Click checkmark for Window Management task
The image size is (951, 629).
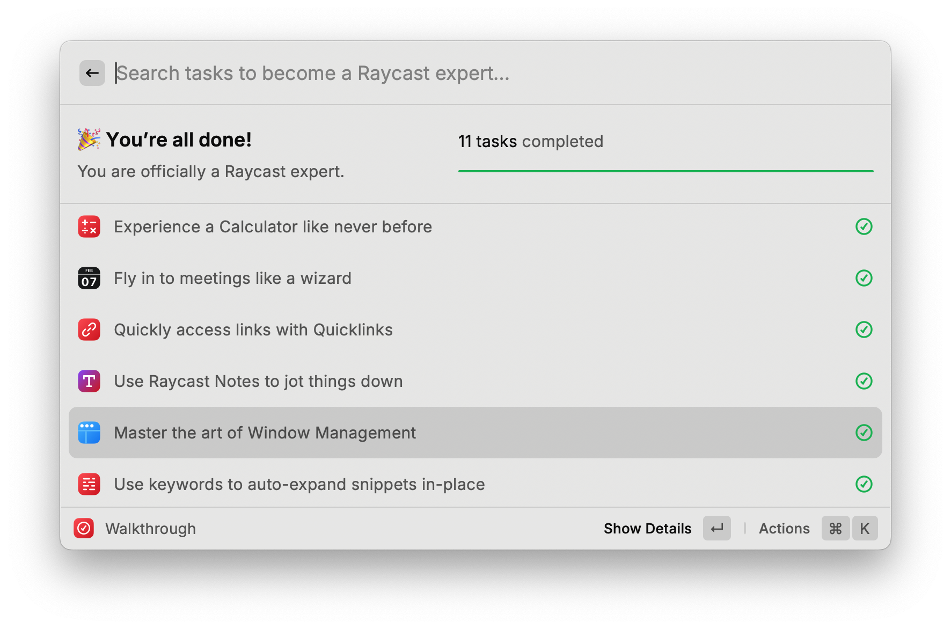pyautogui.click(x=864, y=433)
